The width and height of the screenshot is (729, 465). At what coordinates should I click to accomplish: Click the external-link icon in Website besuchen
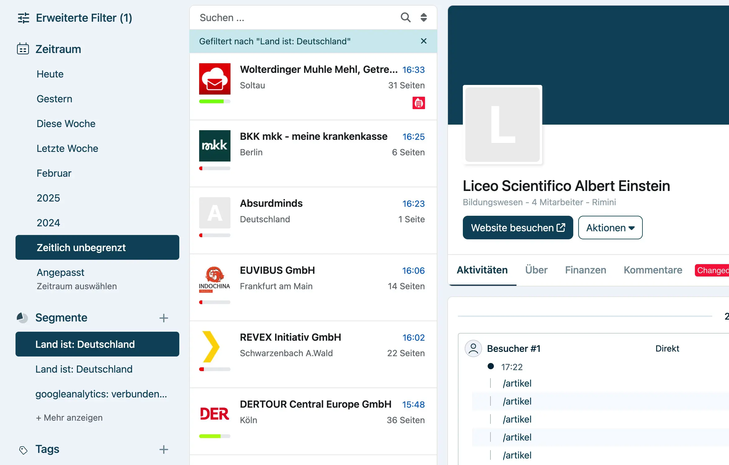561,227
